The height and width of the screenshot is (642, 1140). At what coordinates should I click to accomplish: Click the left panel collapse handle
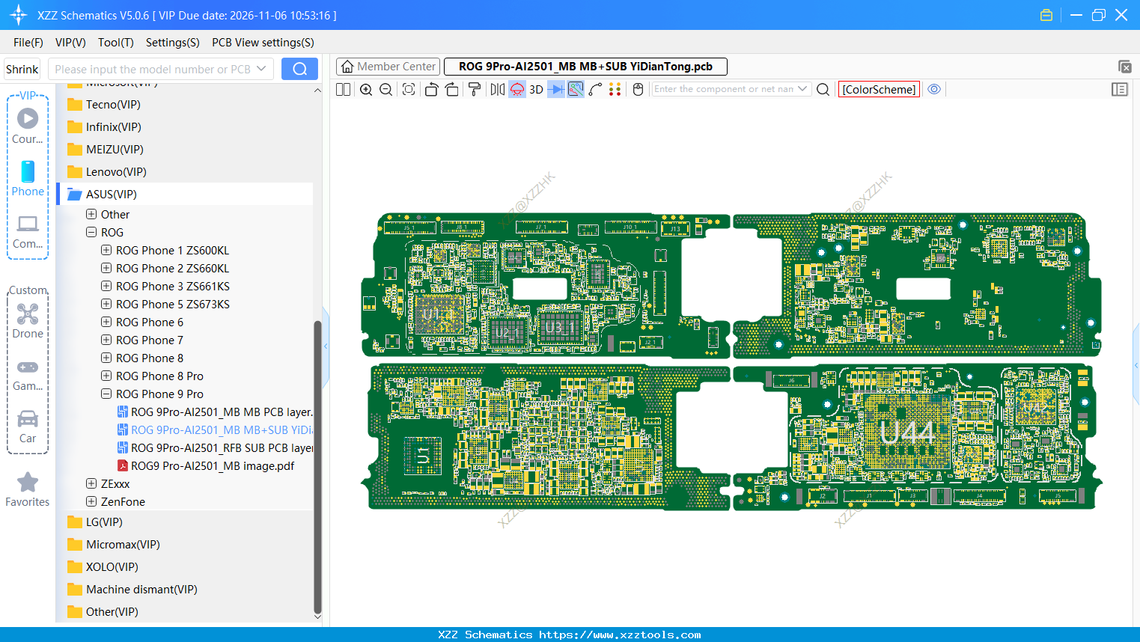point(326,346)
